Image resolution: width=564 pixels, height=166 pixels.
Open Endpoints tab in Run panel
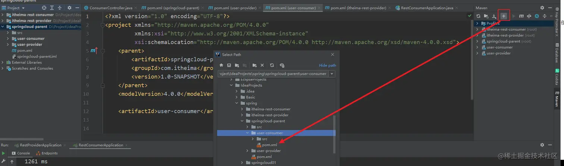pos(47,153)
